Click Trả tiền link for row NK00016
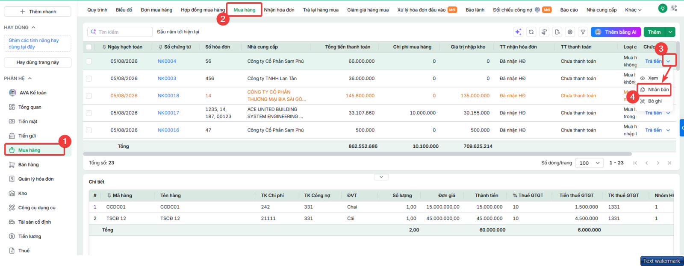This screenshot has width=684, height=266. [x=653, y=130]
